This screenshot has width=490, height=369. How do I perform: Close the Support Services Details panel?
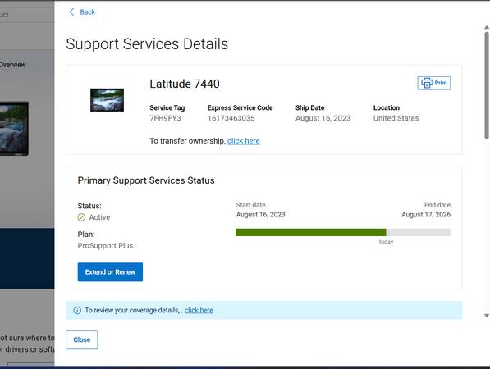(x=81, y=339)
